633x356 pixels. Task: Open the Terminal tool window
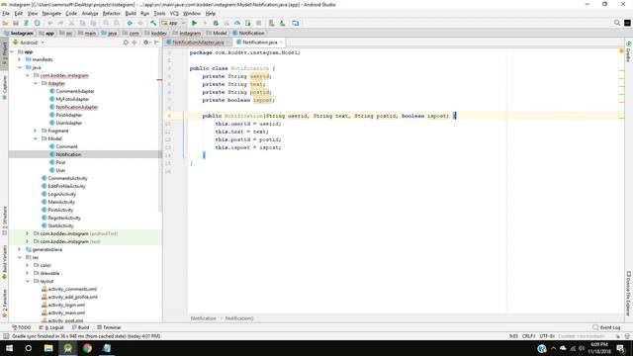point(109,327)
